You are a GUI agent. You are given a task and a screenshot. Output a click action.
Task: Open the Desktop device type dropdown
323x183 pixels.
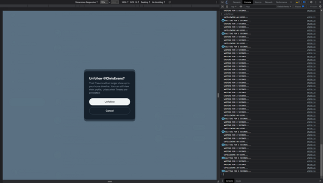coord(145,2)
